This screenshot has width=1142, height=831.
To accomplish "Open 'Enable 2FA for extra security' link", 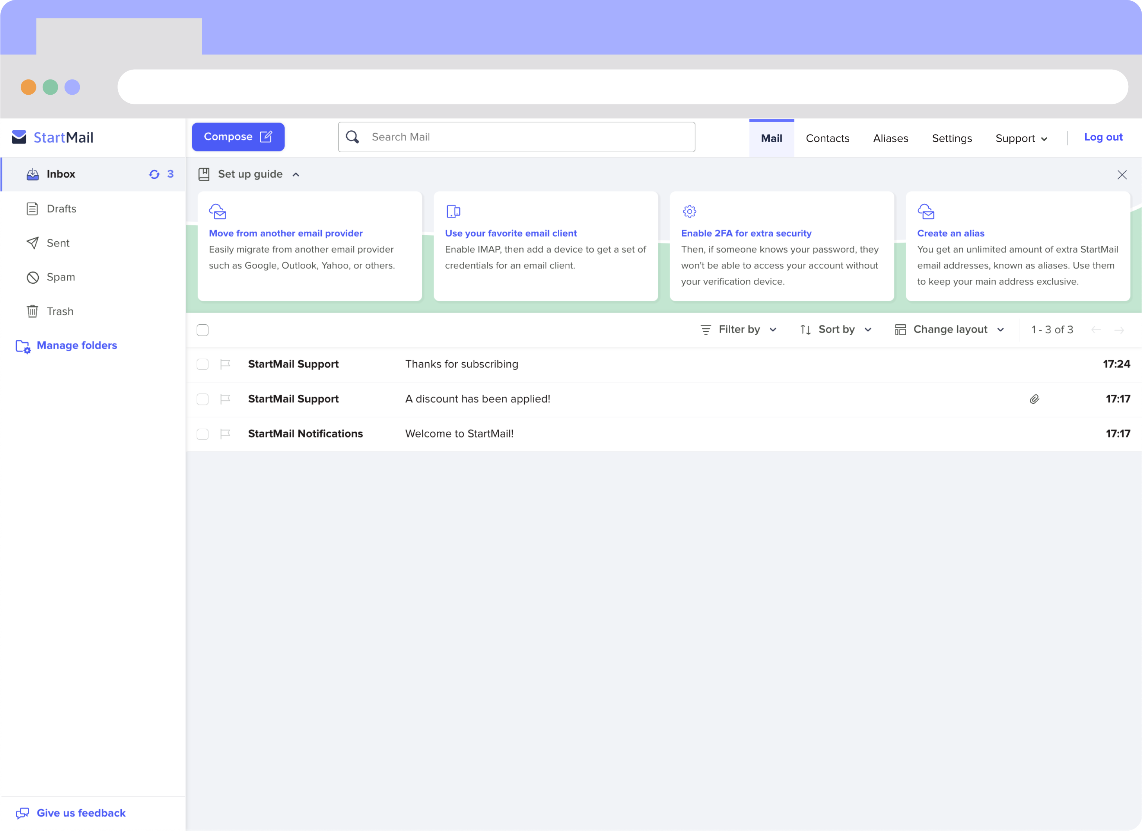I will (x=746, y=233).
